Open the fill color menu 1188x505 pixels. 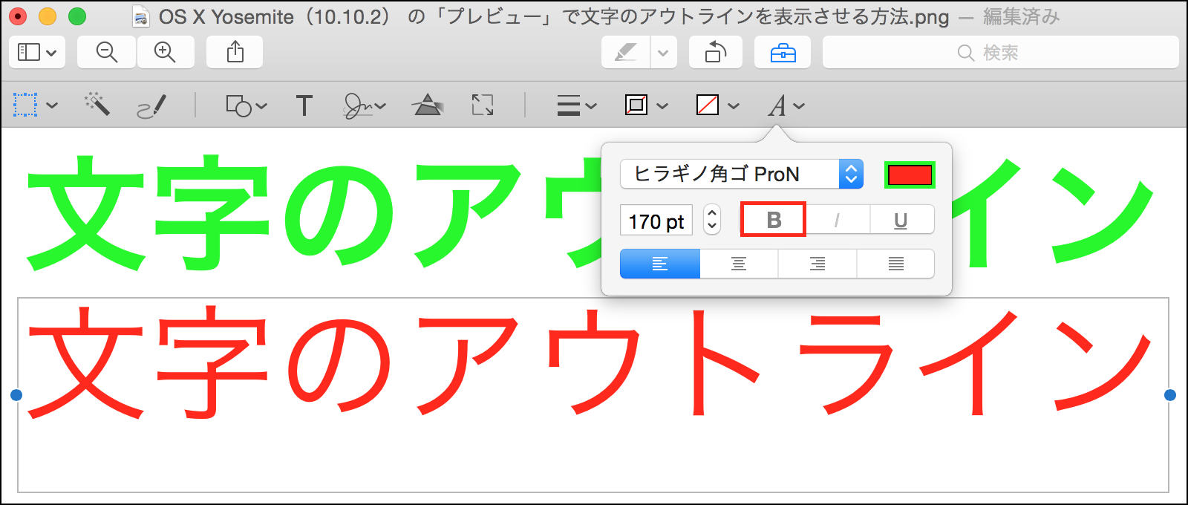717,105
